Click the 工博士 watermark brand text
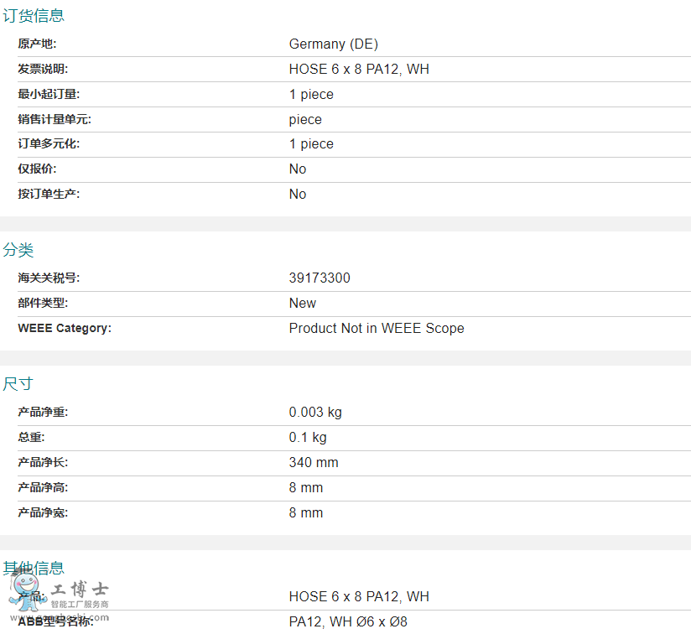 click(81, 589)
